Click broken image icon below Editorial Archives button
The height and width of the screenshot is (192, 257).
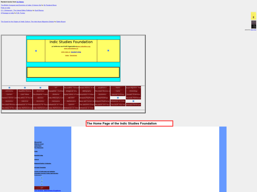(x=118, y=98)
